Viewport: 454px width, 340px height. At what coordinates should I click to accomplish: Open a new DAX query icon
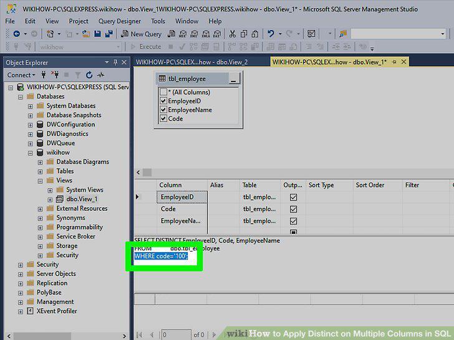pyautogui.click(x=217, y=34)
